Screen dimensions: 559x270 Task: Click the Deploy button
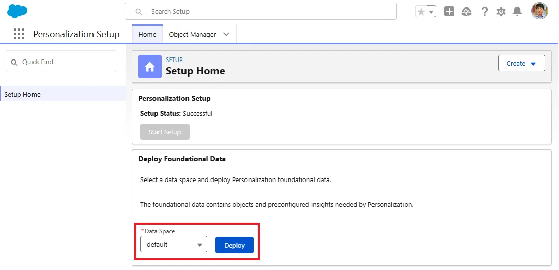click(234, 245)
